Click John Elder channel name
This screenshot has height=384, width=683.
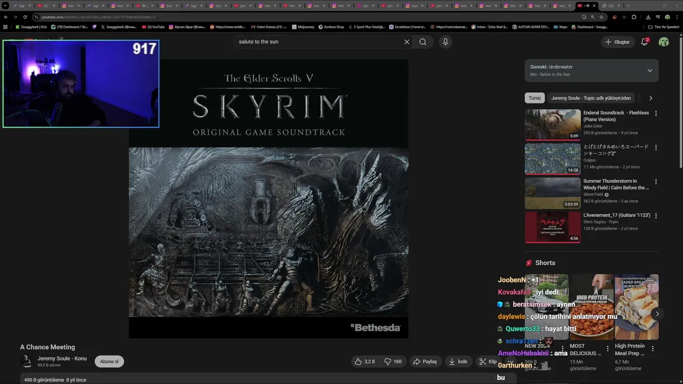pos(593,126)
